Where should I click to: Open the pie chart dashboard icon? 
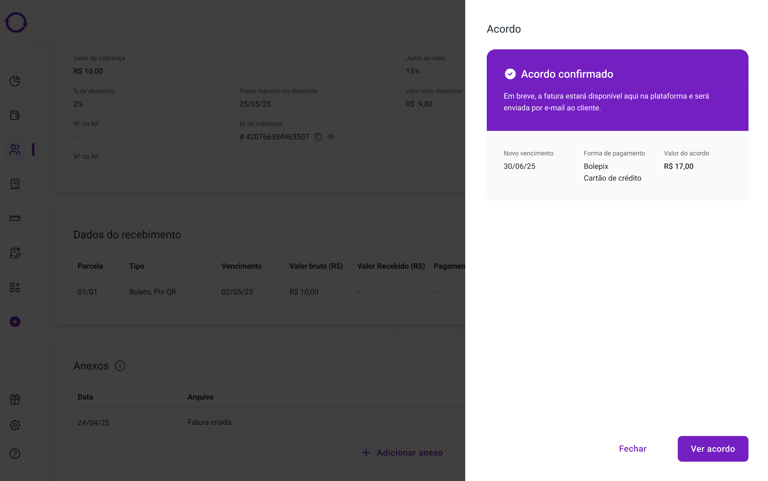point(15,81)
